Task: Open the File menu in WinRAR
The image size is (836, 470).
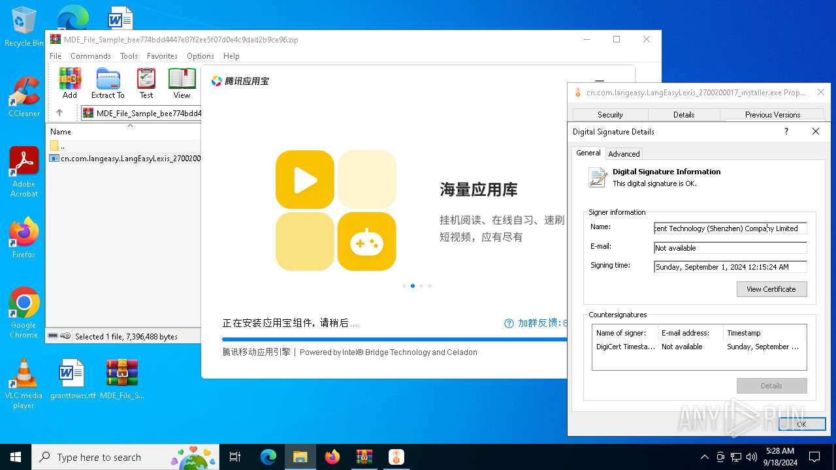Action: [x=56, y=56]
